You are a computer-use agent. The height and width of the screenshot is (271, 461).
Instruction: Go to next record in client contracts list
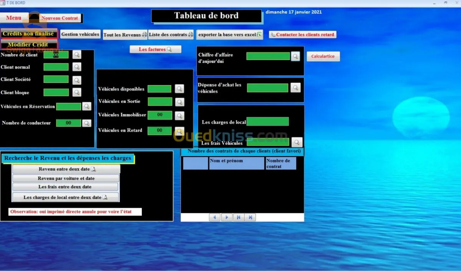[x=227, y=217]
